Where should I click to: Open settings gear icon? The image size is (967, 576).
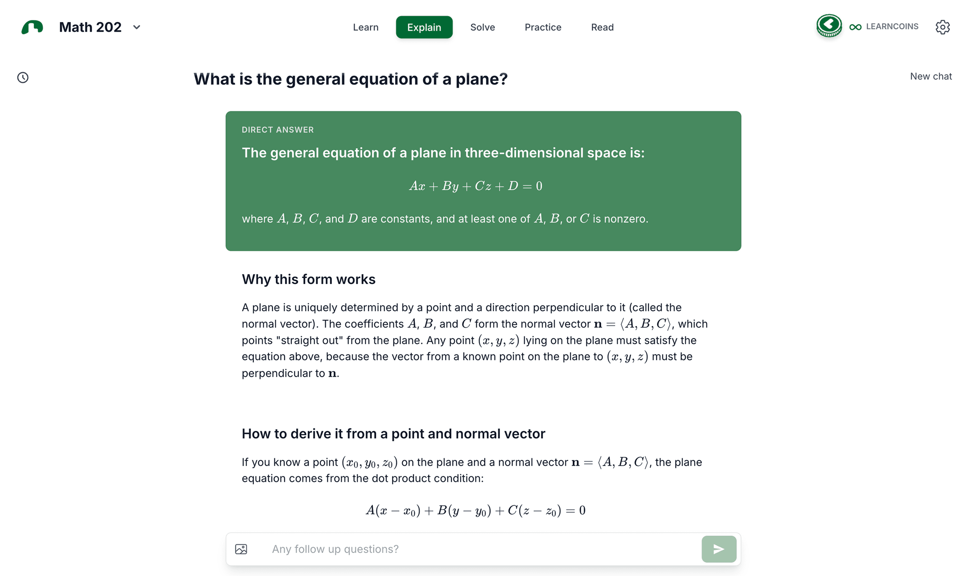pyautogui.click(x=942, y=27)
